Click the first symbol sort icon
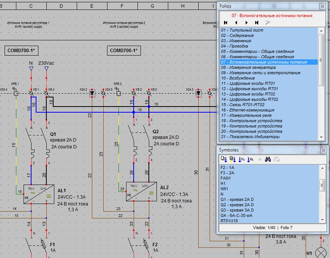330x258 pixels. (224, 159)
